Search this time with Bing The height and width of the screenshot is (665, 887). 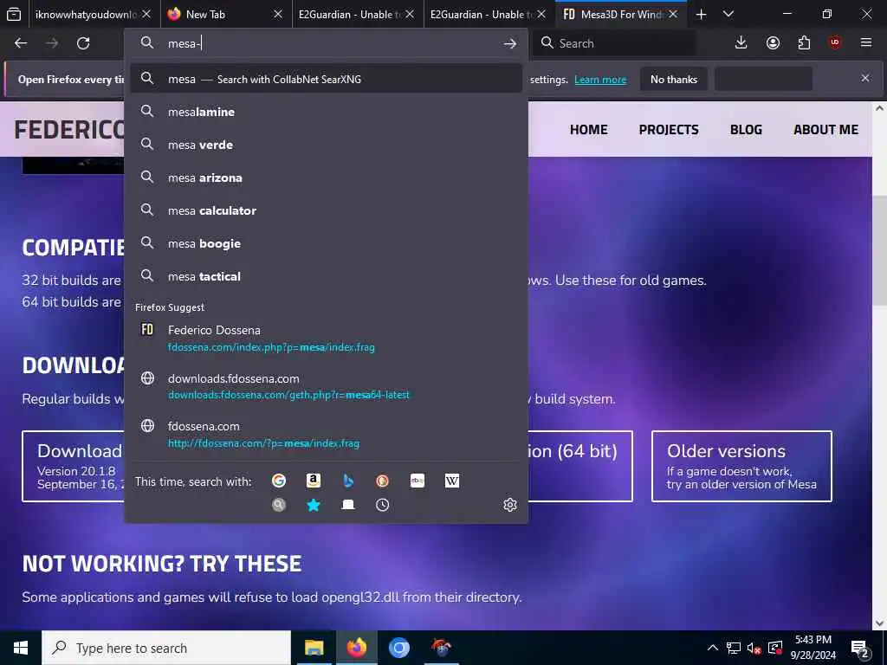pos(348,481)
